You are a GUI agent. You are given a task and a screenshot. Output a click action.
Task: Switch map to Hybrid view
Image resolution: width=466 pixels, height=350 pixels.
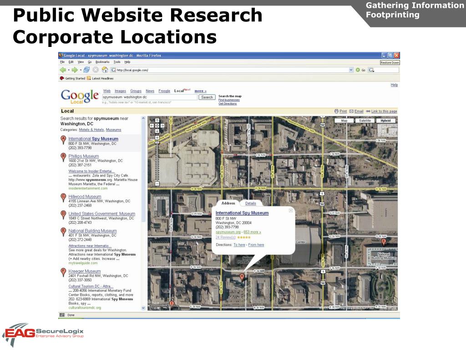coord(386,120)
